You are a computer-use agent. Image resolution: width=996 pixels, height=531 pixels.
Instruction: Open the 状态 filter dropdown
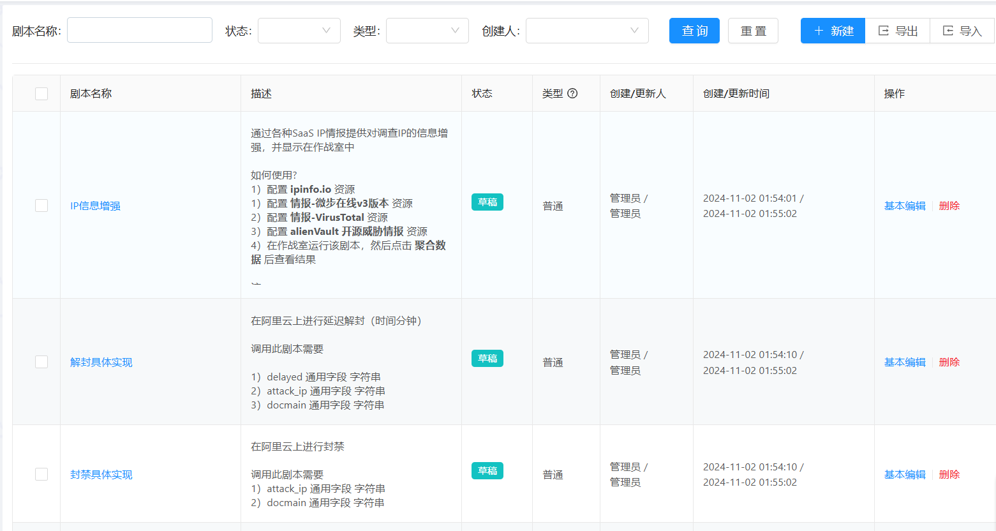click(x=299, y=31)
